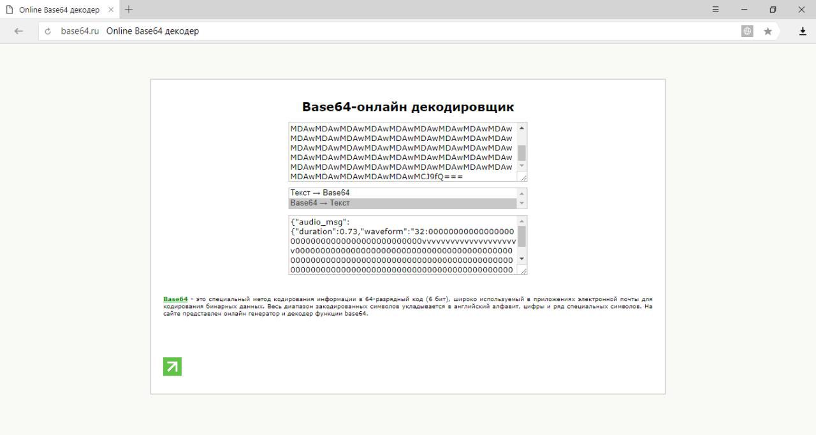
Task: Click the green arrow icon at page bottom
Action: (x=172, y=367)
